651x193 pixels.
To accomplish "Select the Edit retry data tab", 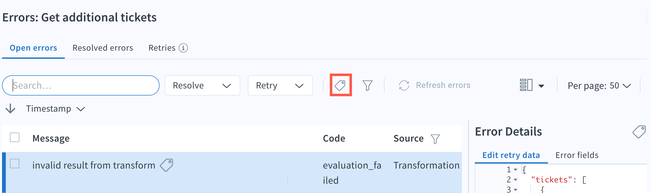I will click(511, 155).
